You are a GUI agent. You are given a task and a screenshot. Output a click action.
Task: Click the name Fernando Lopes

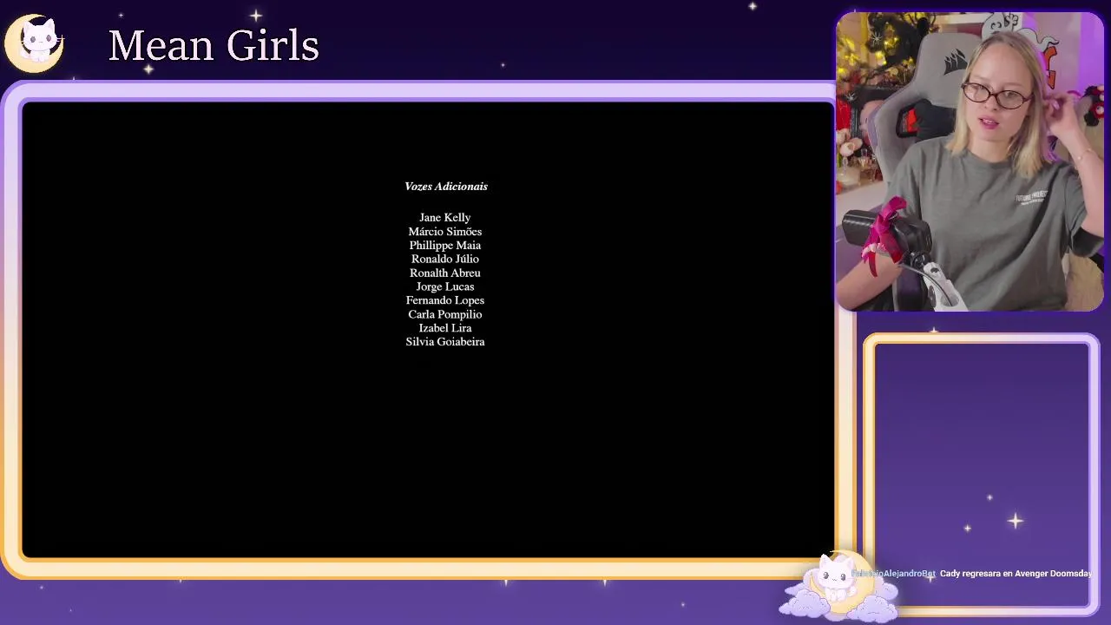tap(445, 300)
